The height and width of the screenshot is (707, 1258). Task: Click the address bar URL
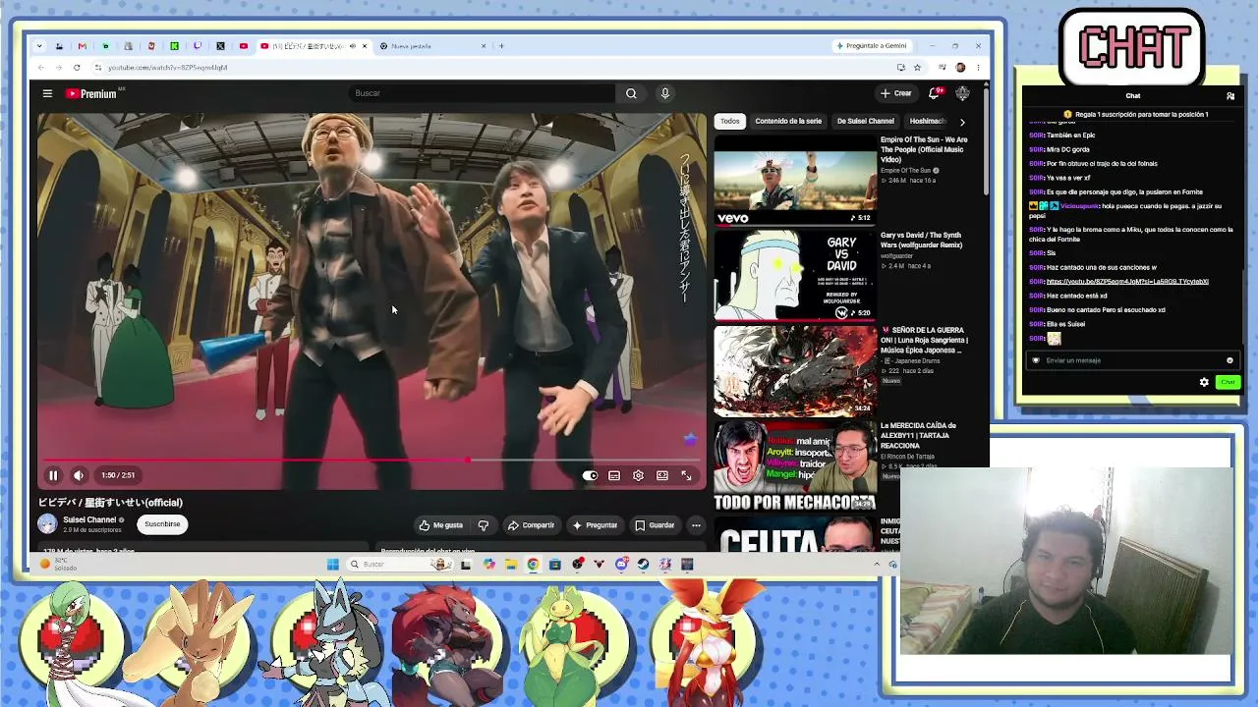(167, 68)
